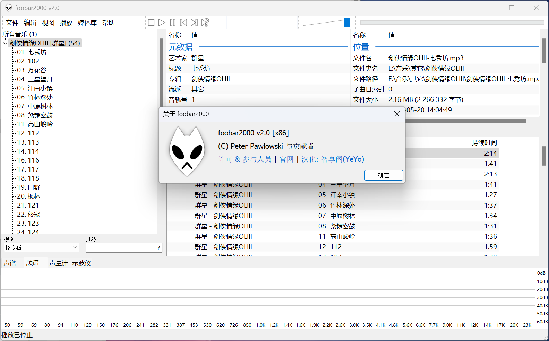Click the Pause button in toolbar

click(173, 23)
